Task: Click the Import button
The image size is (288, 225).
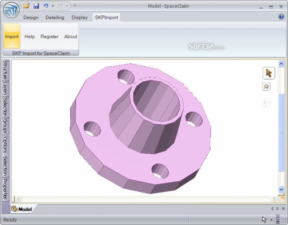Action: pyautogui.click(x=12, y=36)
